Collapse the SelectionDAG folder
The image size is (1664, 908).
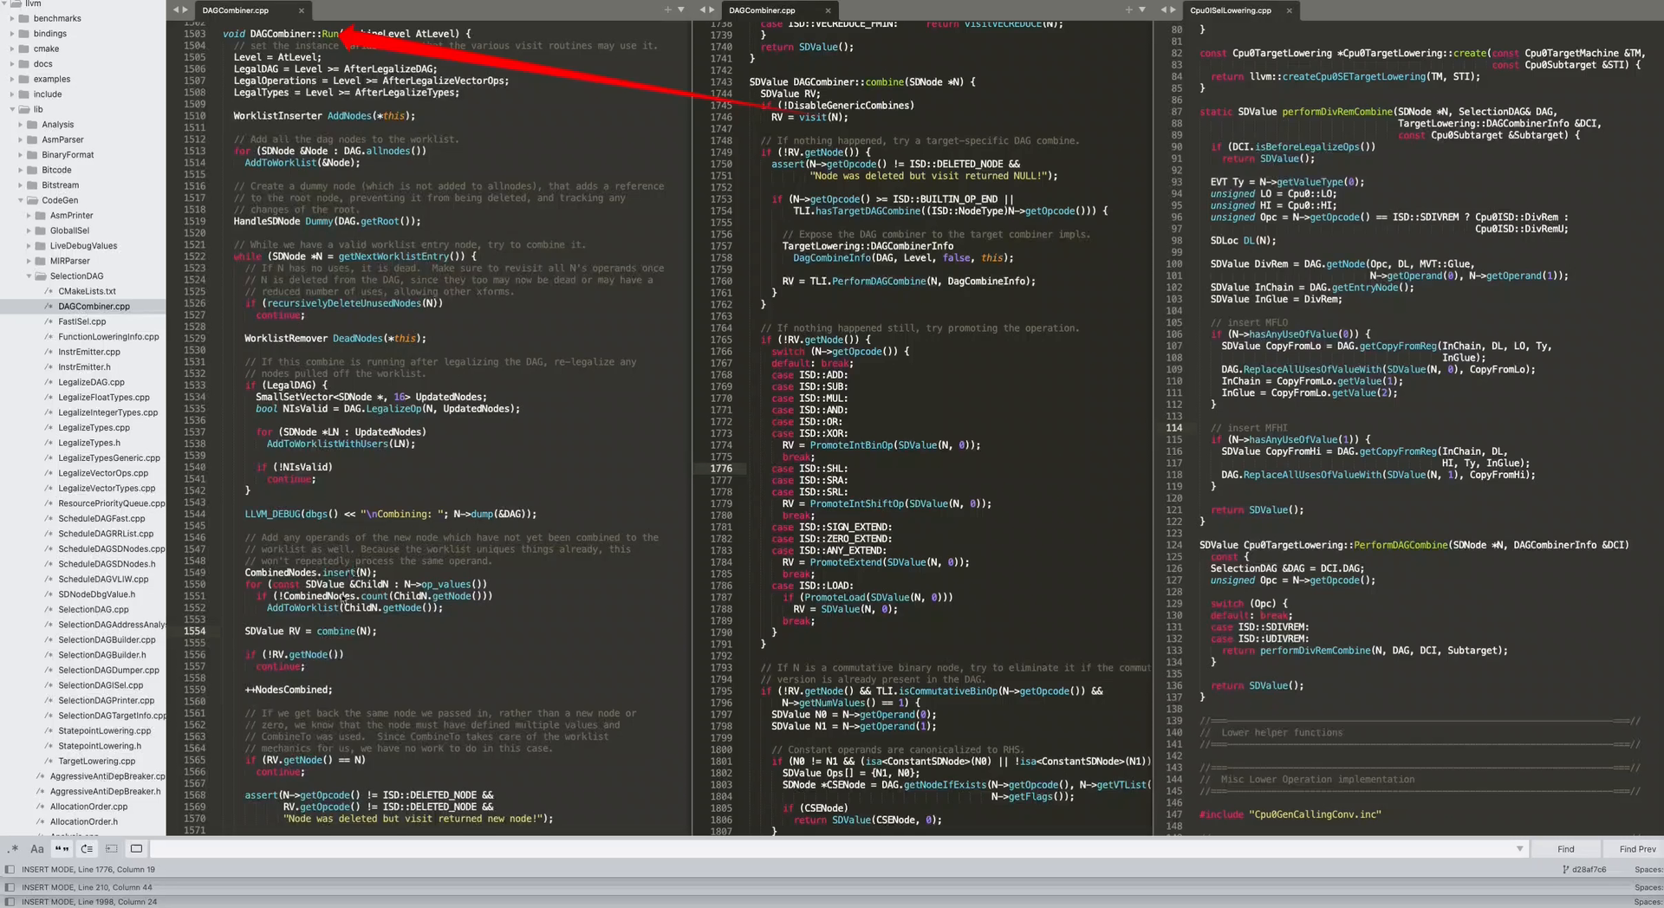(x=29, y=276)
